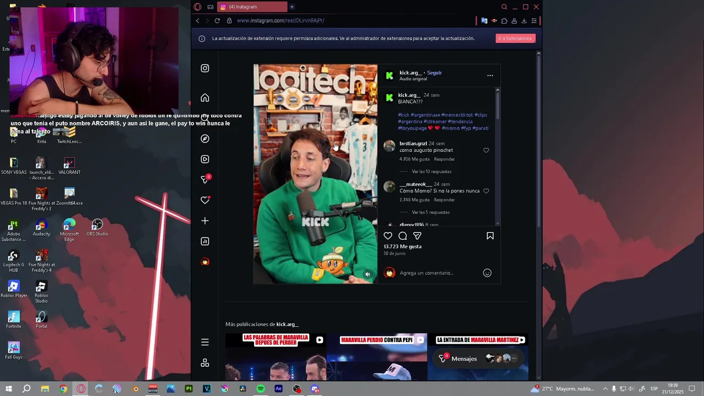Click the #argentina hashtag
The image size is (704, 396).
[x=410, y=122]
